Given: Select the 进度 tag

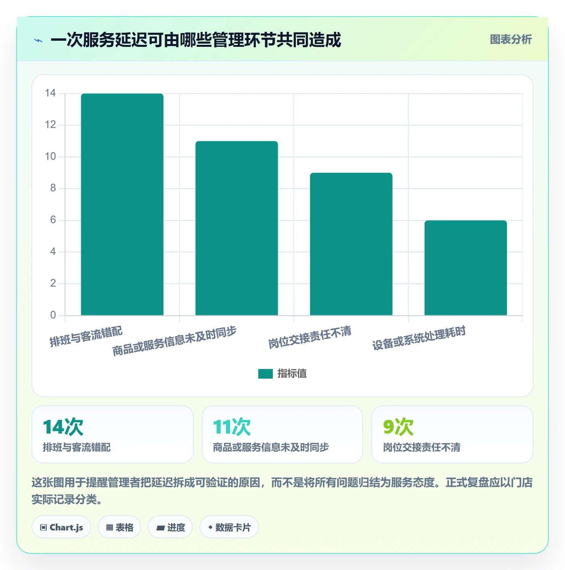Looking at the screenshot, I should point(170,527).
